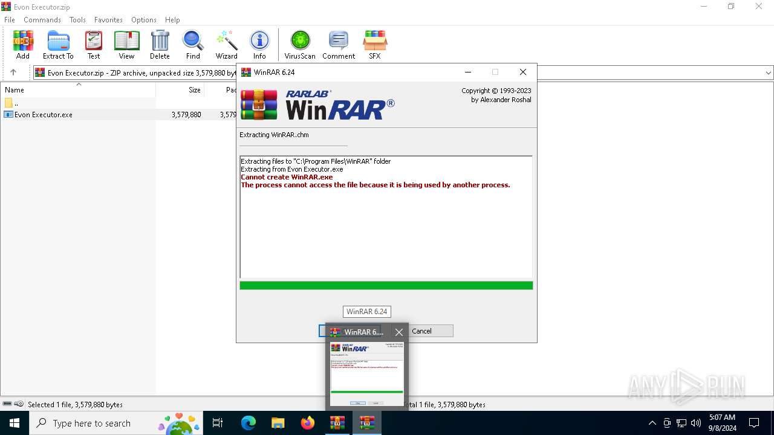This screenshot has height=435, width=774.
Task: Open the volume control
Action: [696, 423]
